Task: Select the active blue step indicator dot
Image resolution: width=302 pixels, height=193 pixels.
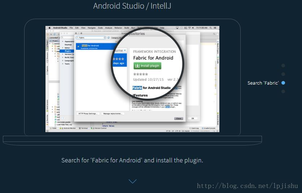Action: (x=283, y=83)
